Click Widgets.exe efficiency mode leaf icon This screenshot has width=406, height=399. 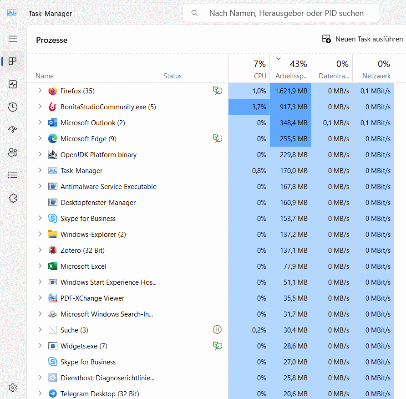point(217,346)
